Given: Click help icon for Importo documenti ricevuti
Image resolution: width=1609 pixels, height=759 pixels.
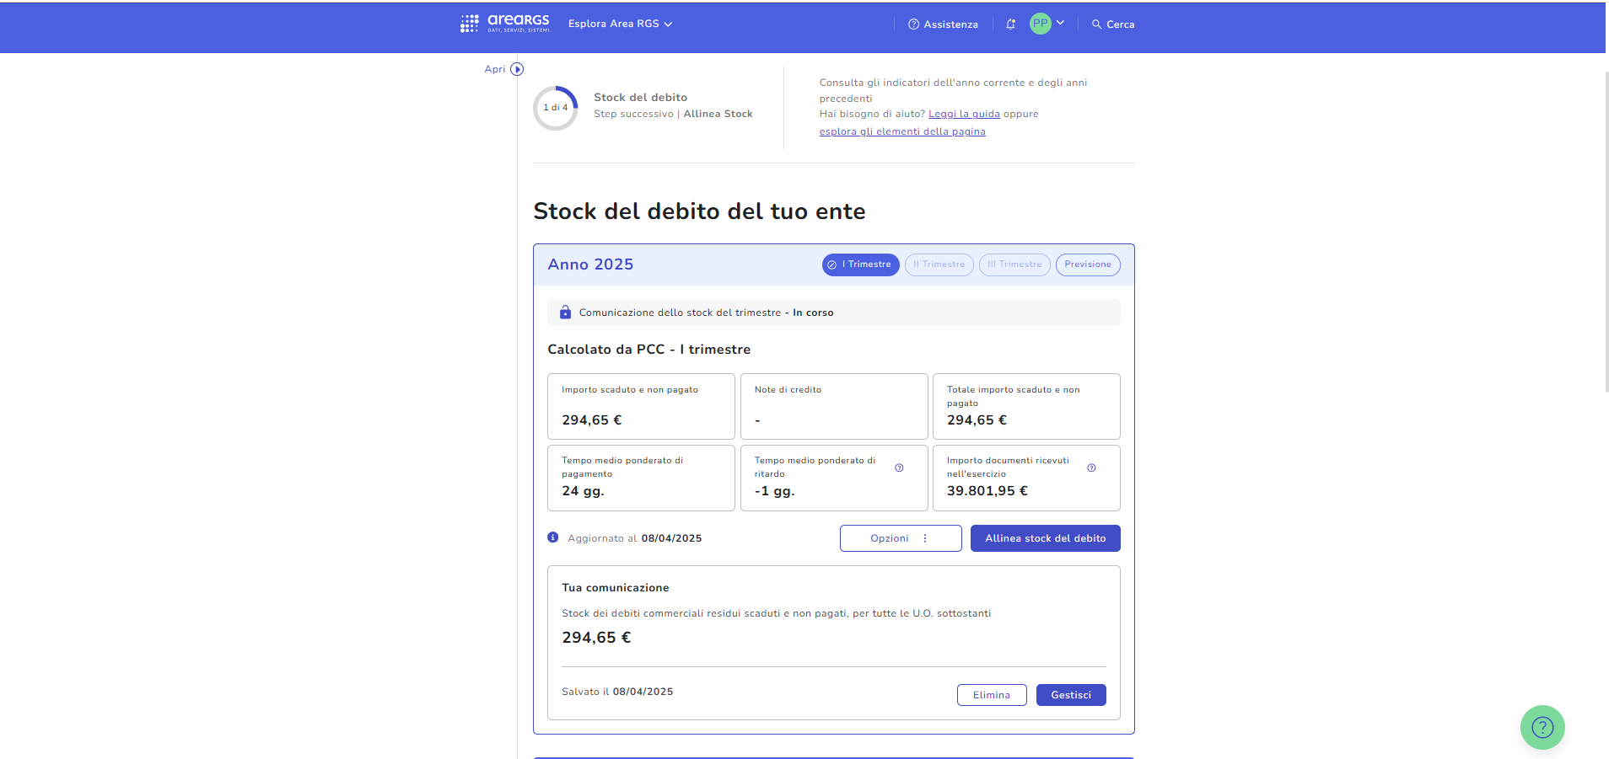Looking at the screenshot, I should tap(1091, 468).
